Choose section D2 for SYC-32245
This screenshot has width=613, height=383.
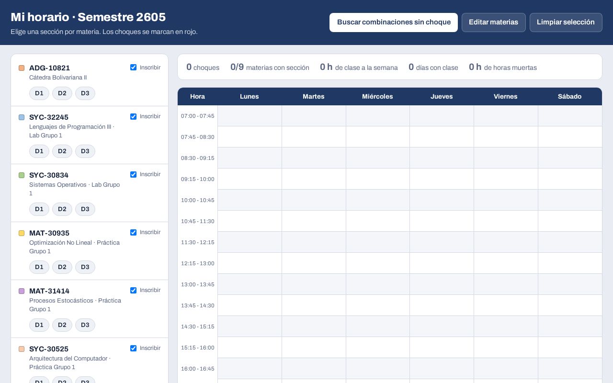[x=62, y=151]
